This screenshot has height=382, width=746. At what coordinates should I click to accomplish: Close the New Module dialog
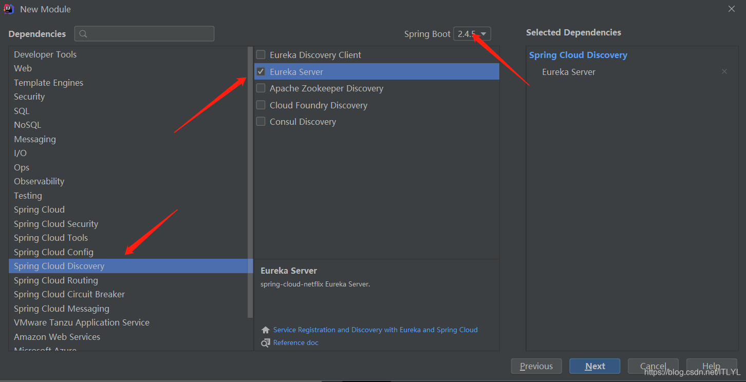point(732,9)
